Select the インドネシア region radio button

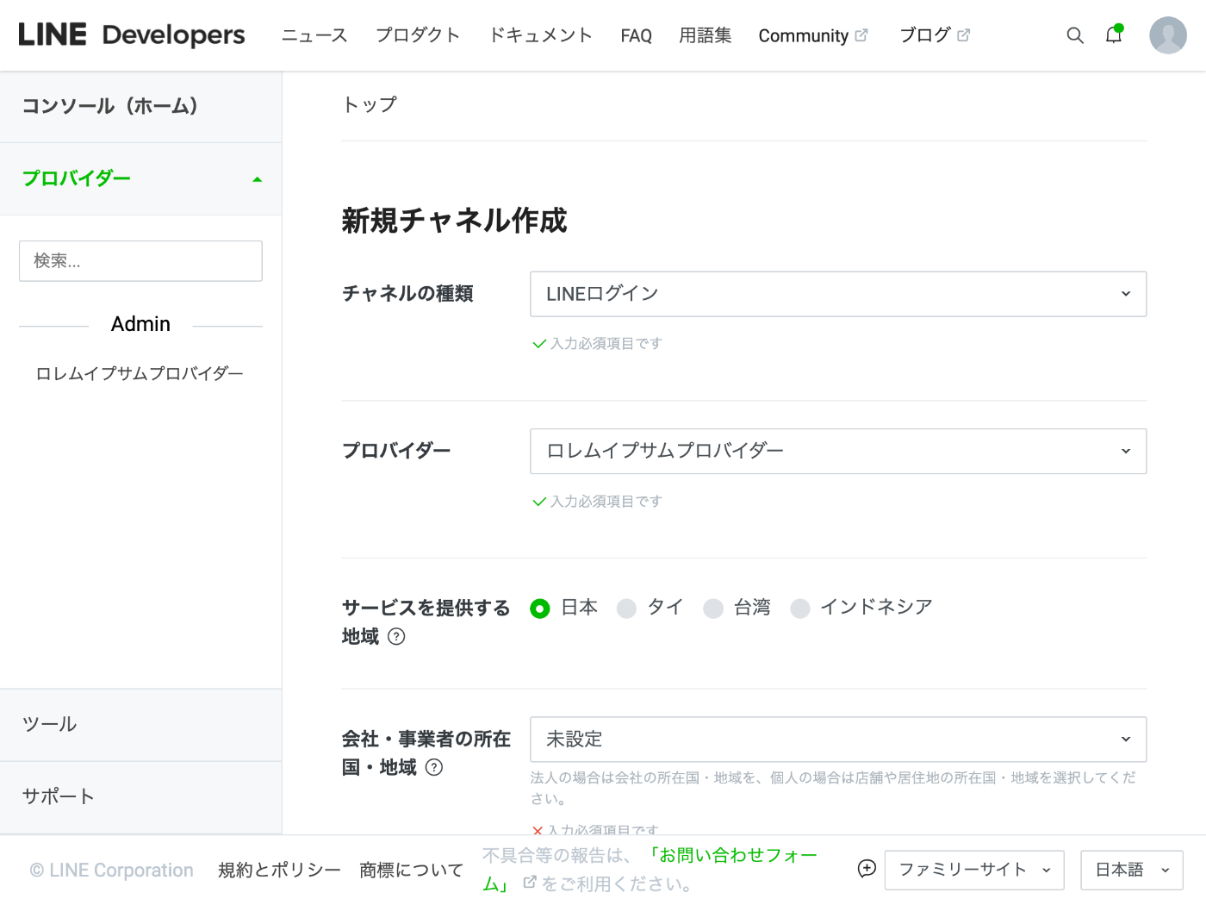800,609
